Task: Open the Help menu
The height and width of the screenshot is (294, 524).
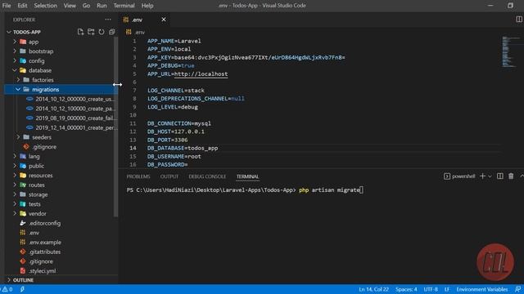Action: tap(147, 6)
